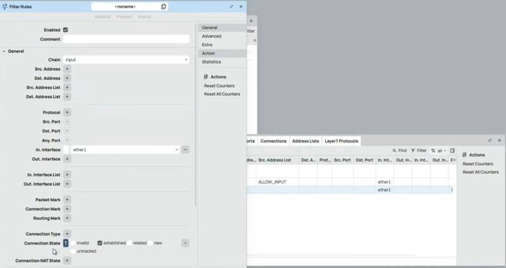Add In. Interface List with plus button
Screen dimensions: 506x268
tap(67, 175)
